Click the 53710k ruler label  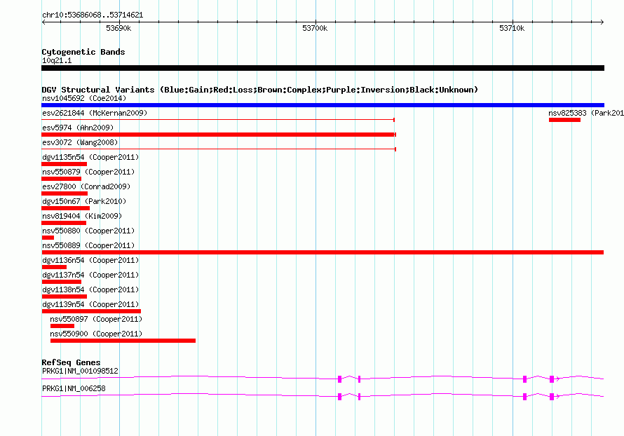click(x=512, y=28)
